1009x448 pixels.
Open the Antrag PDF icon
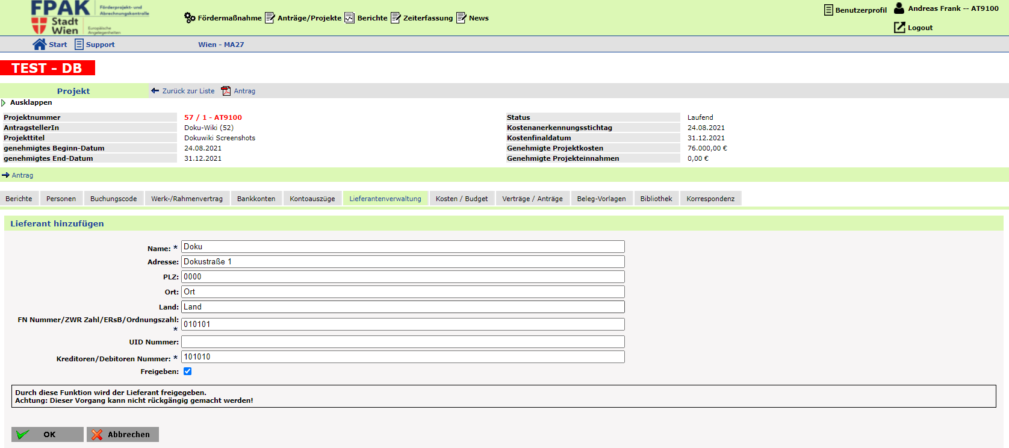coord(226,91)
